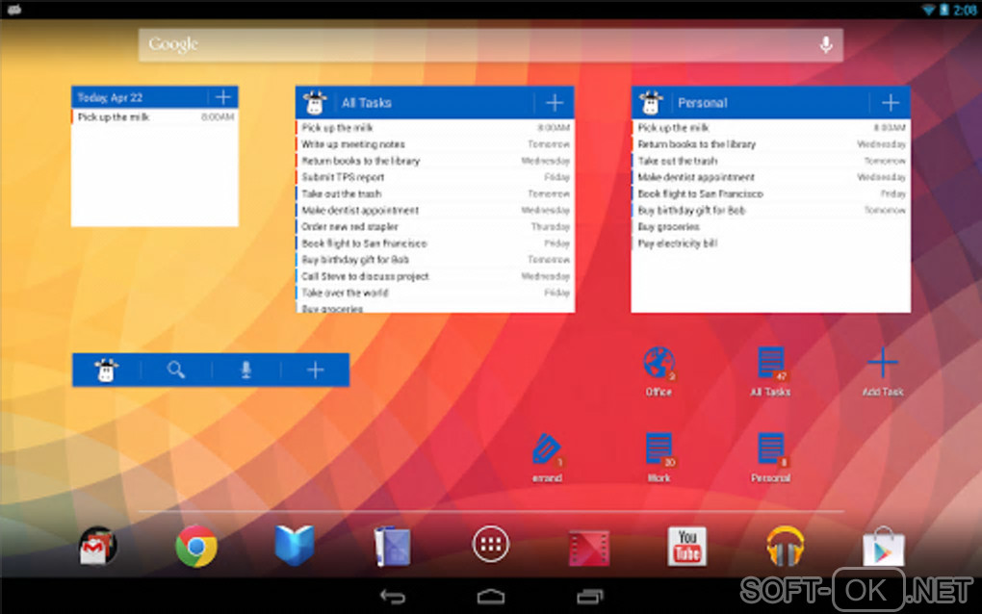Viewport: 982px width, 614px height.
Task: Tap the 2:08 clock in status bar
Action: (965, 10)
